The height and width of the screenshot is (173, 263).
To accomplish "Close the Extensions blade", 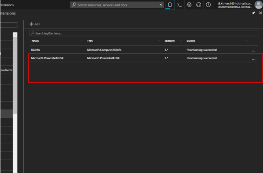I will tap(260, 13).
